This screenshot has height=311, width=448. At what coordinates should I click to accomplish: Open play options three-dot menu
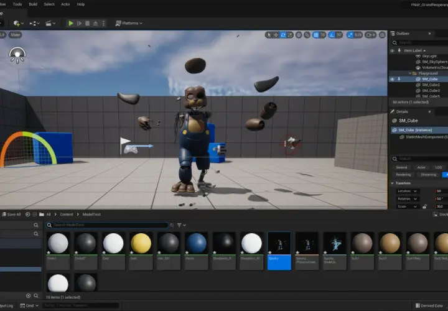(x=103, y=23)
